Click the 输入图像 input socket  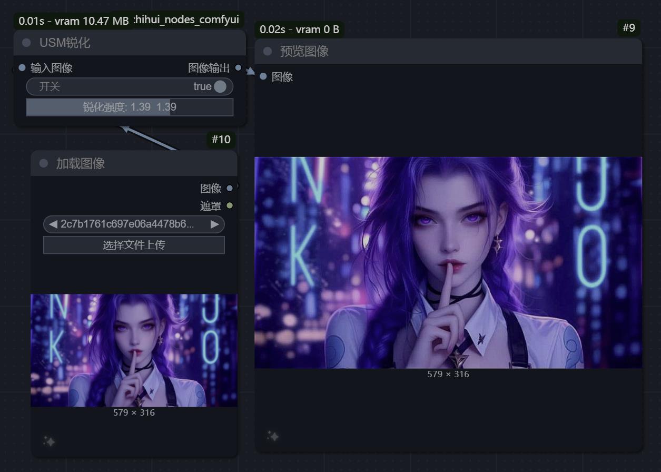coord(22,67)
